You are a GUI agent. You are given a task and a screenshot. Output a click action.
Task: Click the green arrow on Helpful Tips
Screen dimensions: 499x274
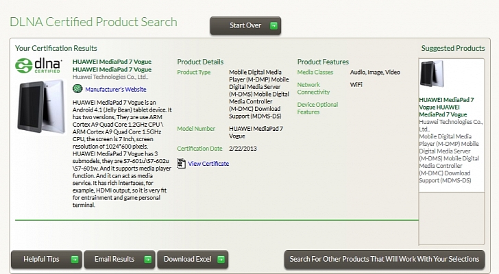tap(75, 260)
